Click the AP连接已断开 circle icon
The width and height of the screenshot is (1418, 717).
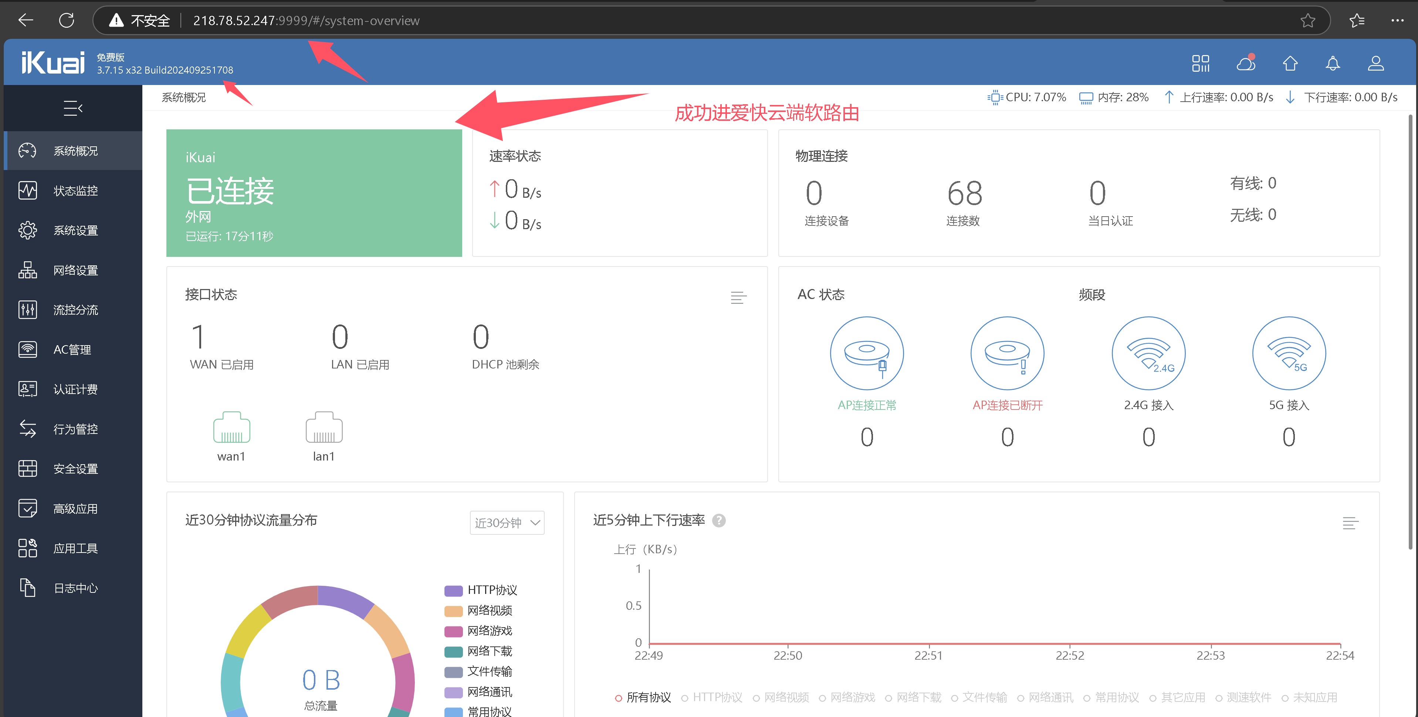(1007, 353)
